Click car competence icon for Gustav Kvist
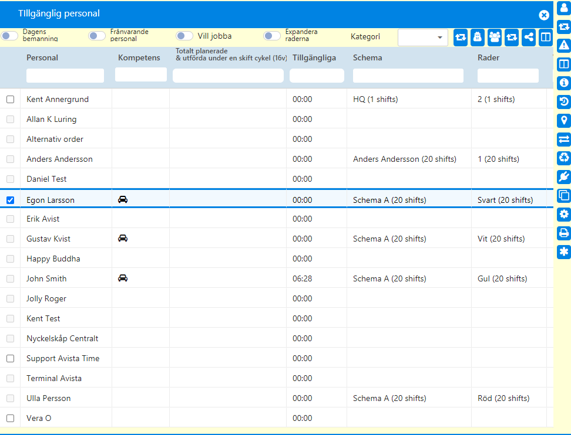571x435 pixels. tap(123, 239)
